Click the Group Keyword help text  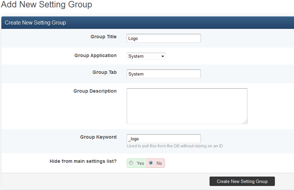click(x=175, y=146)
